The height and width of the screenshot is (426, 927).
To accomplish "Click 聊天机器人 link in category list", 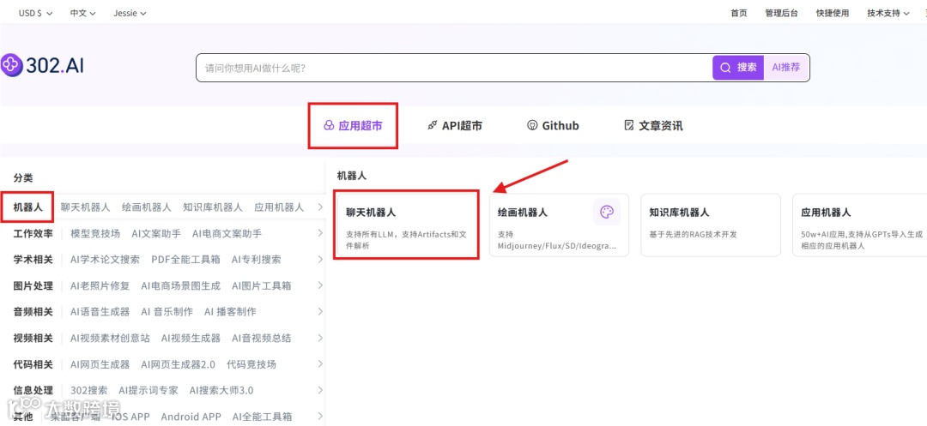I will [x=85, y=207].
